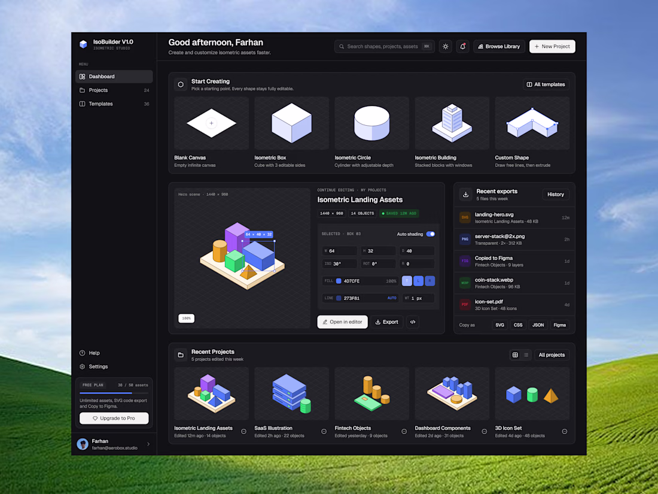
Task: Click the SVG badge for landing-hero.svg
Action: pos(465,217)
